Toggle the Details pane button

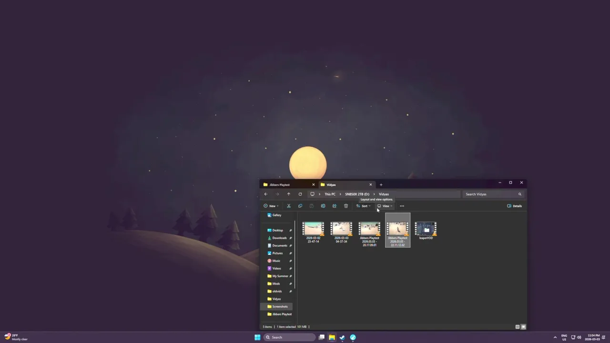(x=515, y=206)
